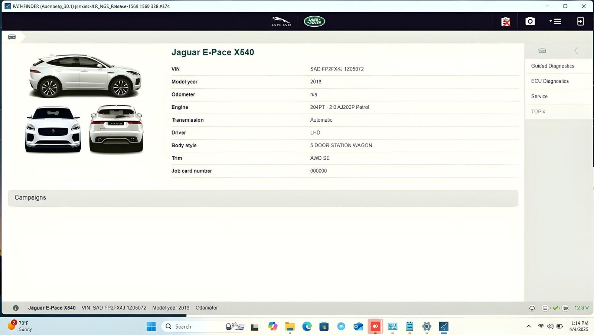Expand the Campaigns section
Screen dimensions: 594x335
tap(263, 198)
